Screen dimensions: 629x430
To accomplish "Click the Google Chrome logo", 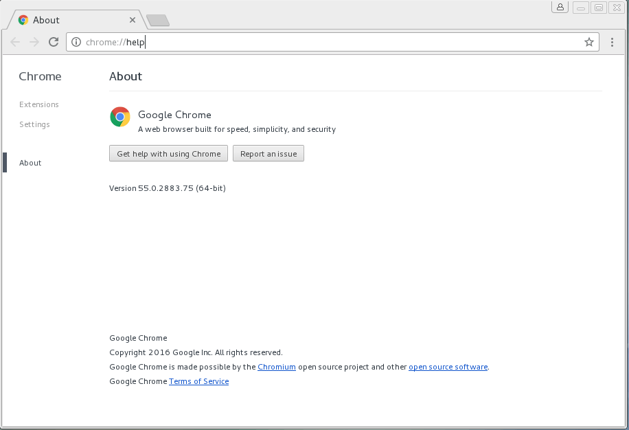I will 120,117.
